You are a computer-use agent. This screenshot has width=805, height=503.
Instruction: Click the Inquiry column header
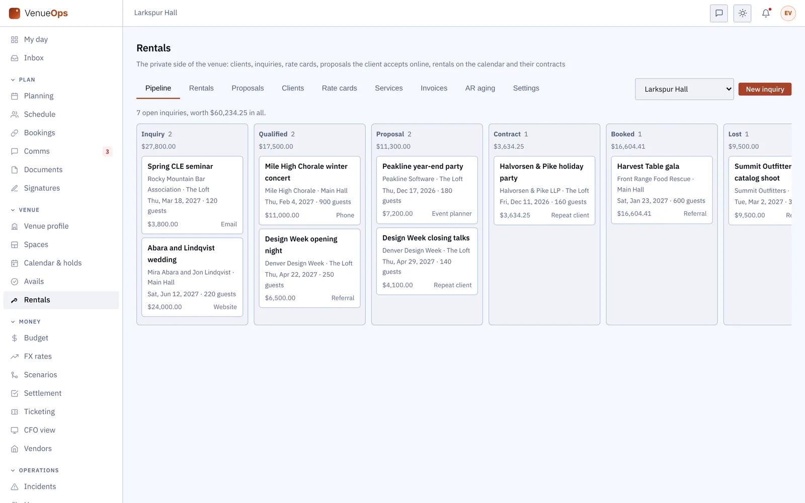pyautogui.click(x=156, y=134)
